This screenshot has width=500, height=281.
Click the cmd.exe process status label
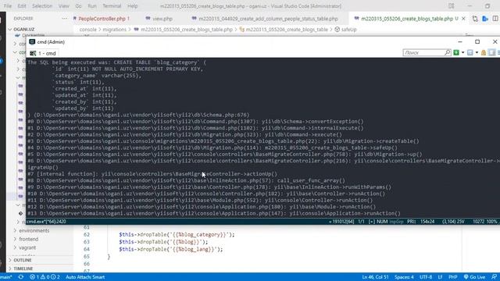46,222
